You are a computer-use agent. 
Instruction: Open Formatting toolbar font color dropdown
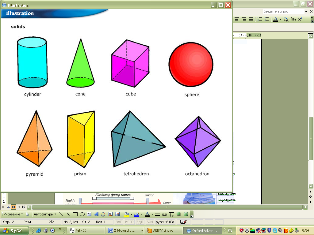[x=281, y=19]
